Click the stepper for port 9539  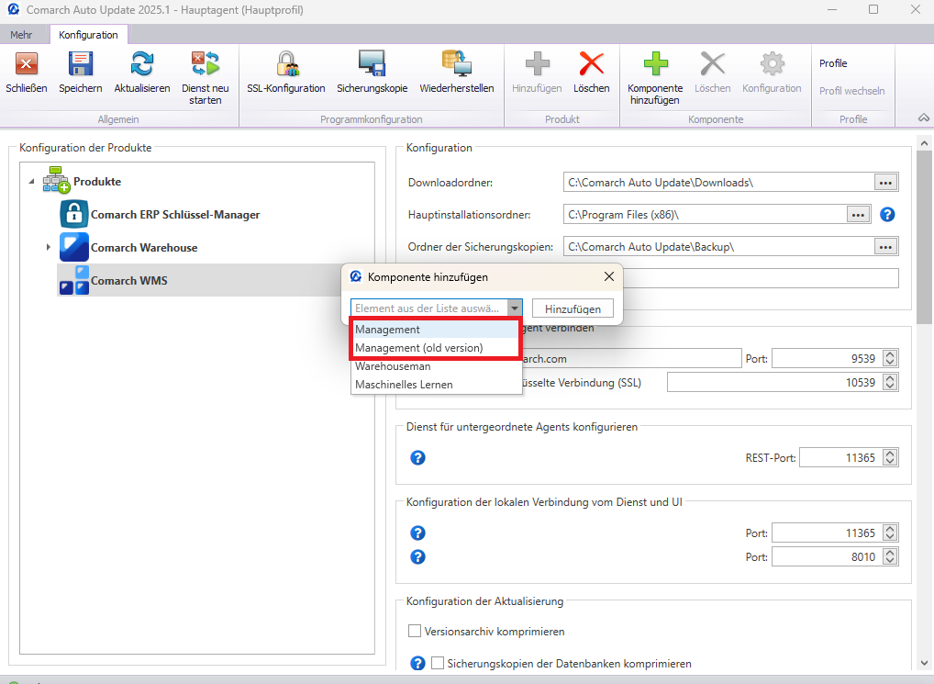coord(890,358)
